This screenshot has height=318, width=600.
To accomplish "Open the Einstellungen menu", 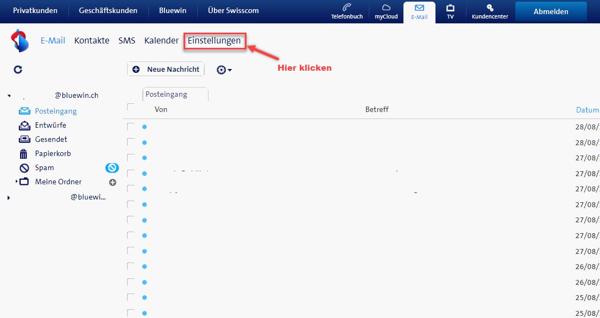I will [214, 41].
